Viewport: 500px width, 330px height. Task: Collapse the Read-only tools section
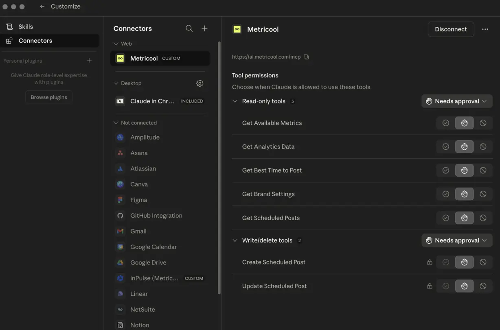tap(235, 101)
